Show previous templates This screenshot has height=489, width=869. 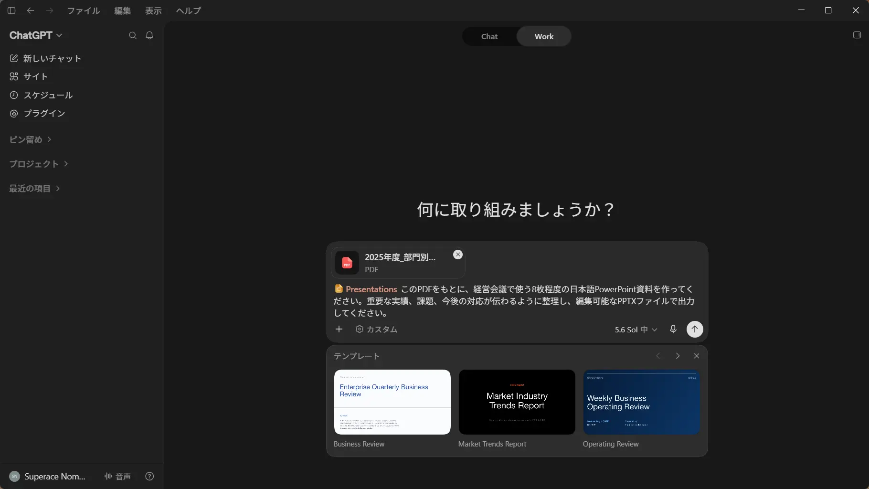(658, 356)
